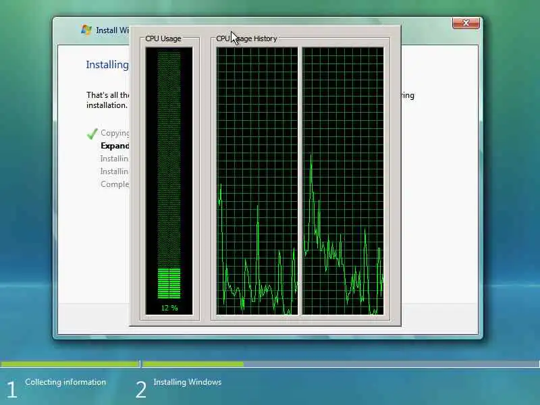Click the Complete step text in list
This screenshot has width=540, height=405.
(x=115, y=184)
